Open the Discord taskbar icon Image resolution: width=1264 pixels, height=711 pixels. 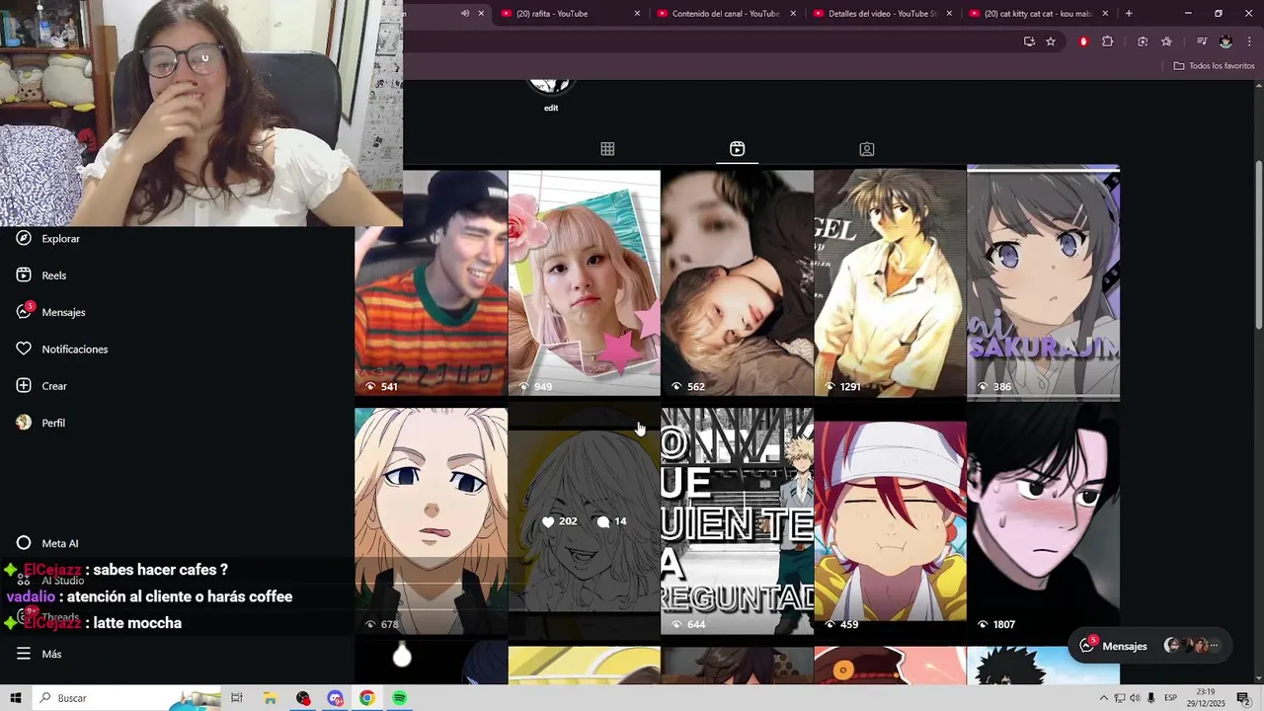(335, 698)
